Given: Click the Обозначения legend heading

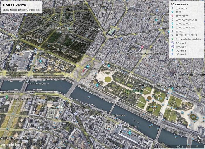Looking at the screenshot, I should [180, 4].
